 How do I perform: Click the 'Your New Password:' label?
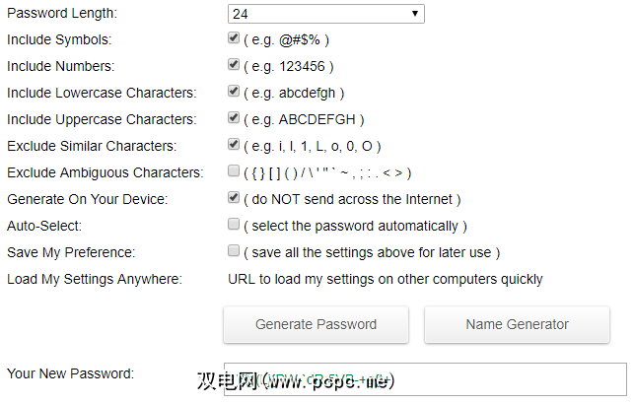coord(70,373)
